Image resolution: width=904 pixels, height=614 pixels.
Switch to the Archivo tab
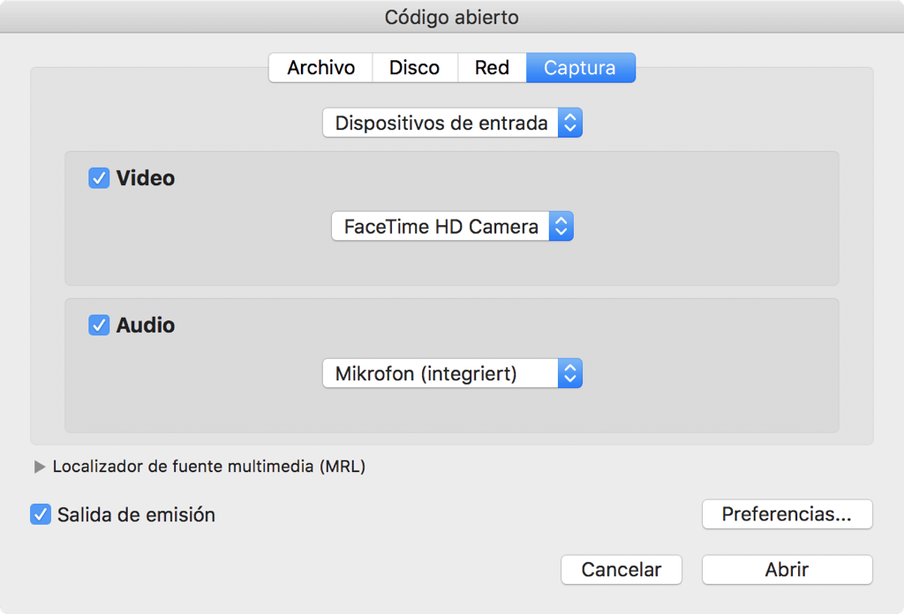pyautogui.click(x=321, y=67)
